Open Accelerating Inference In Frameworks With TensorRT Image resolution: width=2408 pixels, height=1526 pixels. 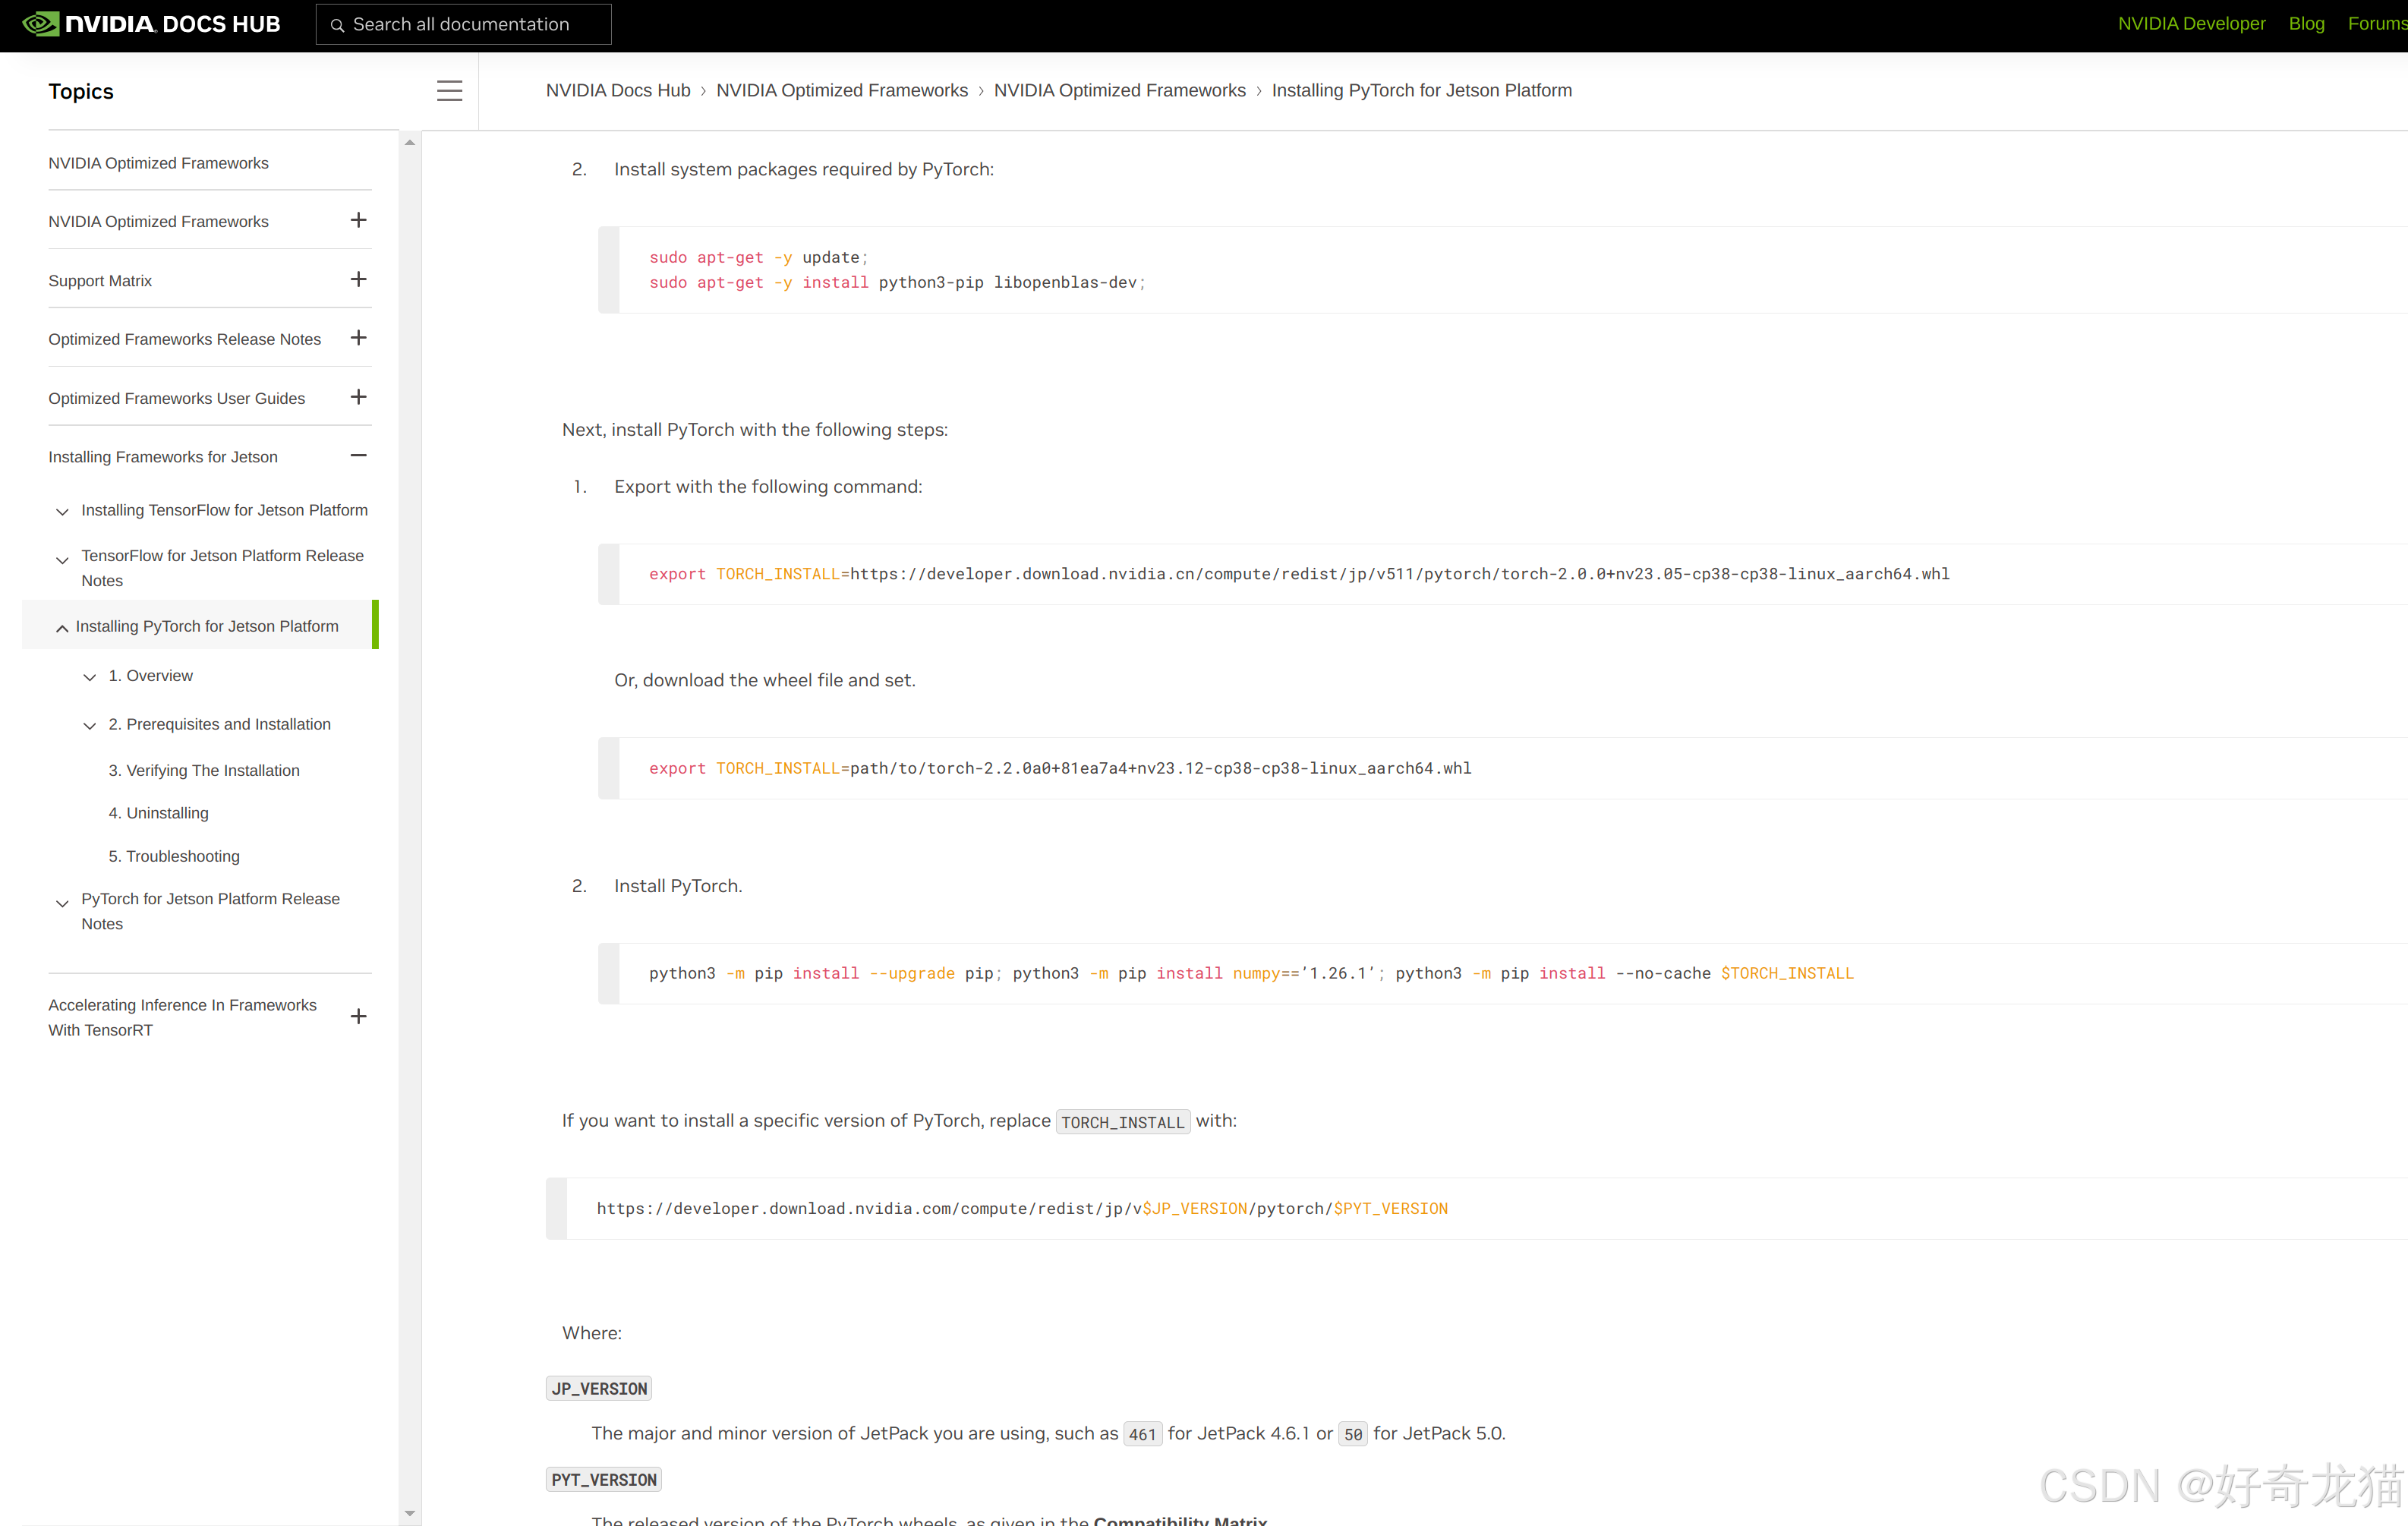coord(182,1017)
